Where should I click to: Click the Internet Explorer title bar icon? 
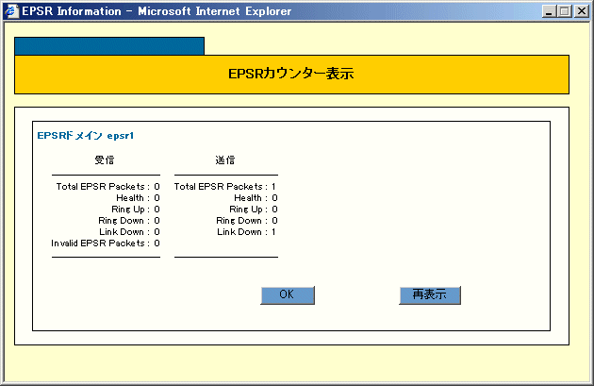pyautogui.click(x=11, y=11)
